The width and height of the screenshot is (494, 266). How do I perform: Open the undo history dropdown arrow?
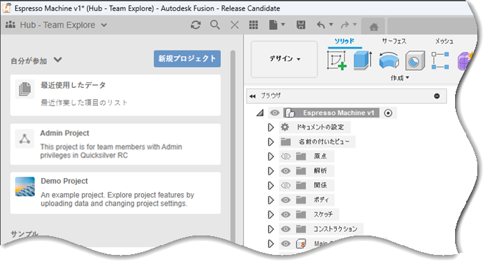tap(331, 24)
